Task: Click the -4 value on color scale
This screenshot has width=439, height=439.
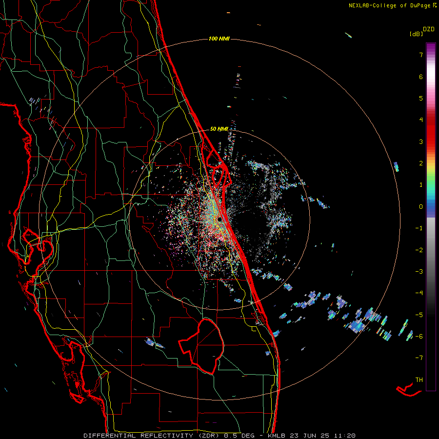Action: [419, 293]
